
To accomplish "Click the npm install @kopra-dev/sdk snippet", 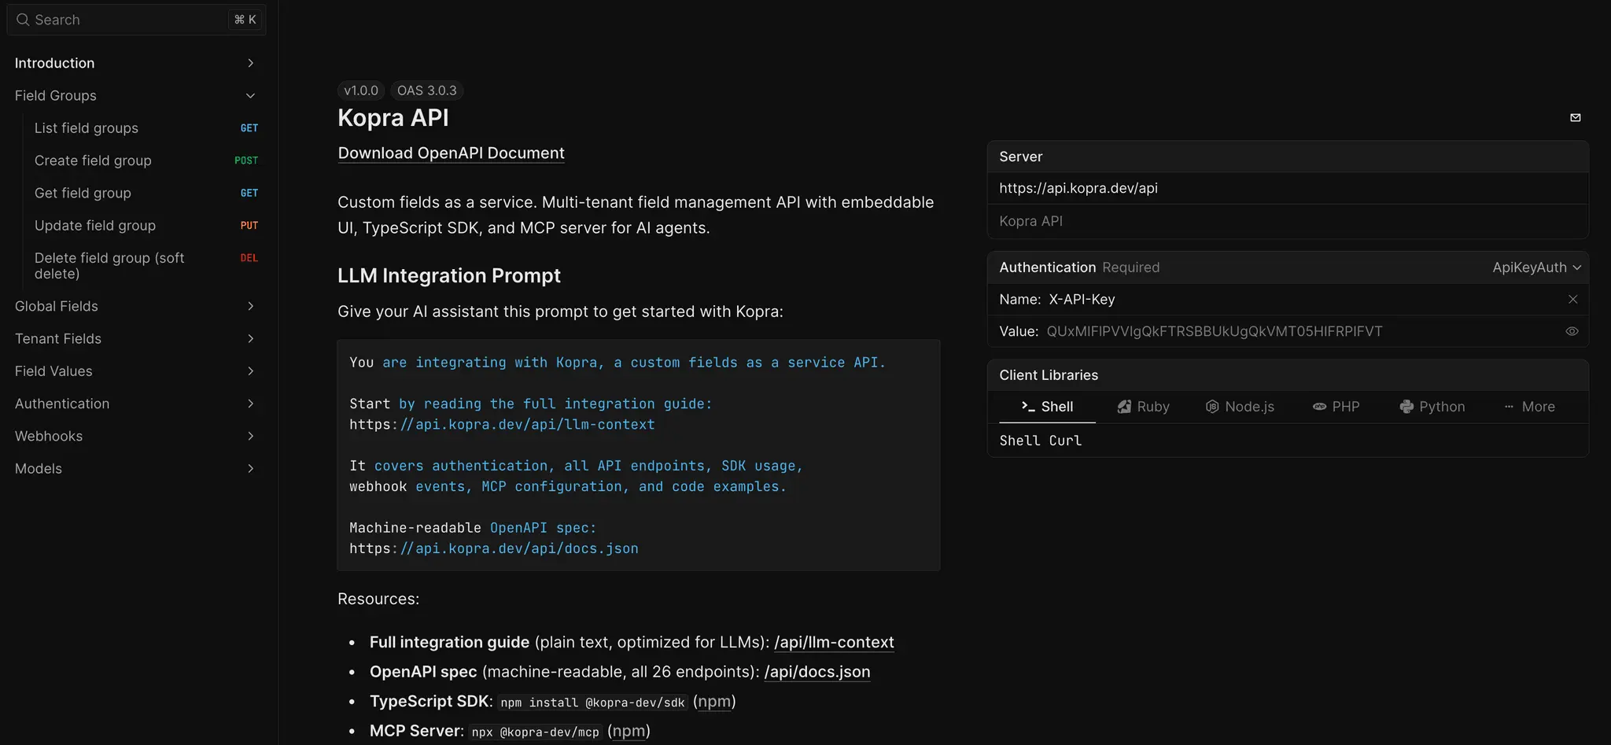I will (592, 703).
